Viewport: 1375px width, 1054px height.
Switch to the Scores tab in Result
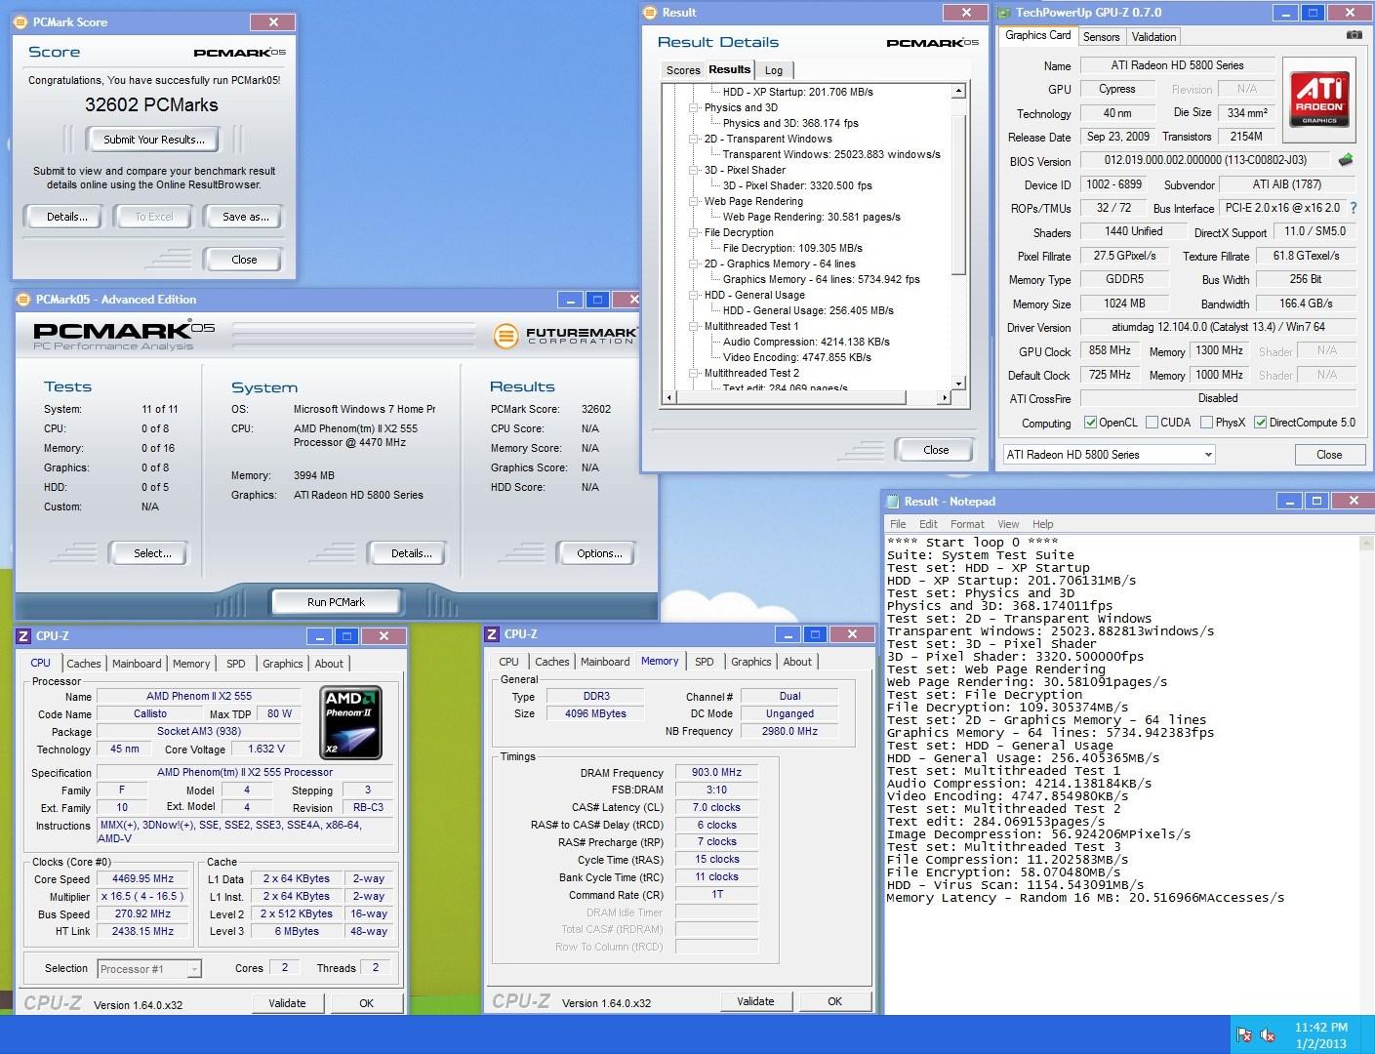coord(683,70)
